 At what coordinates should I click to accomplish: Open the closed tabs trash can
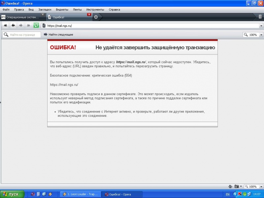click(x=260, y=16)
